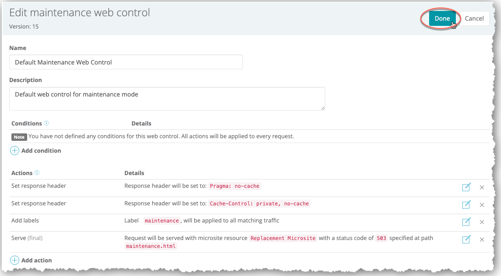Click the Add condition link text
Viewport: 501px width, 276px height.
pyautogui.click(x=41, y=151)
